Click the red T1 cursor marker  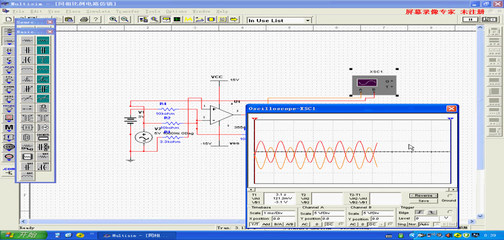point(254,119)
